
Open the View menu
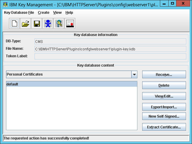click(57, 13)
